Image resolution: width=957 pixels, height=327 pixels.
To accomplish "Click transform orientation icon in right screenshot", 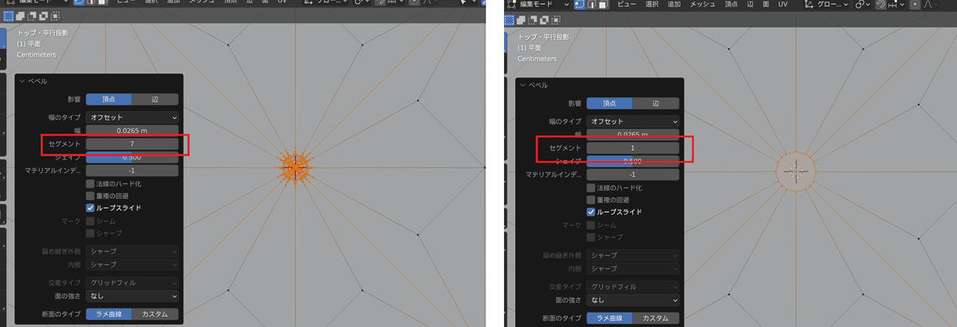I will 809,5.
